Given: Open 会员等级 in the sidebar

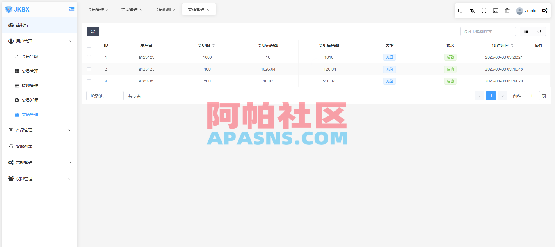Looking at the screenshot, I should click(40, 57).
